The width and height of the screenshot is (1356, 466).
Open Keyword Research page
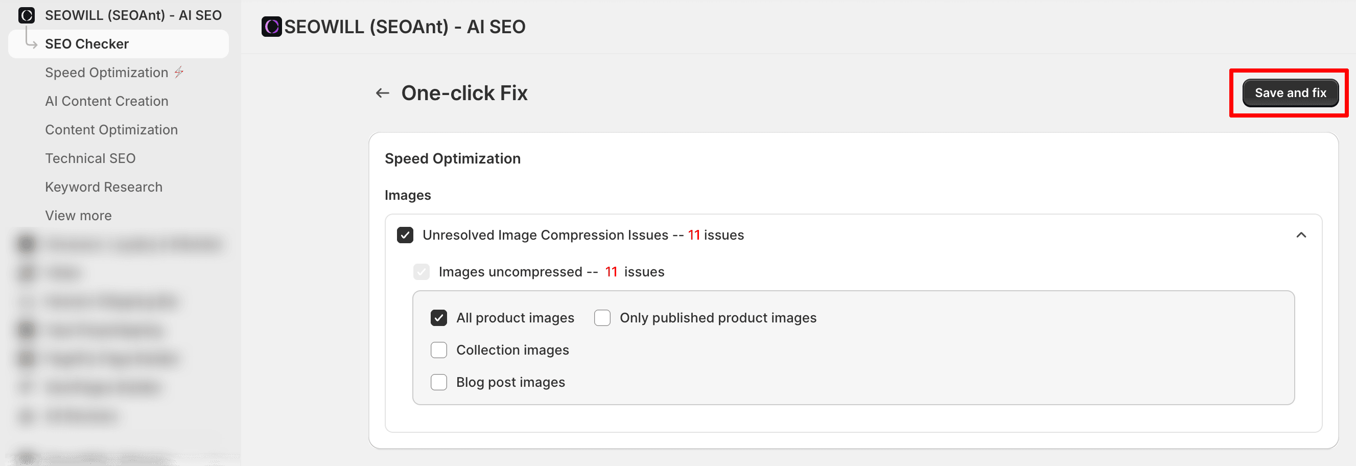point(104,187)
